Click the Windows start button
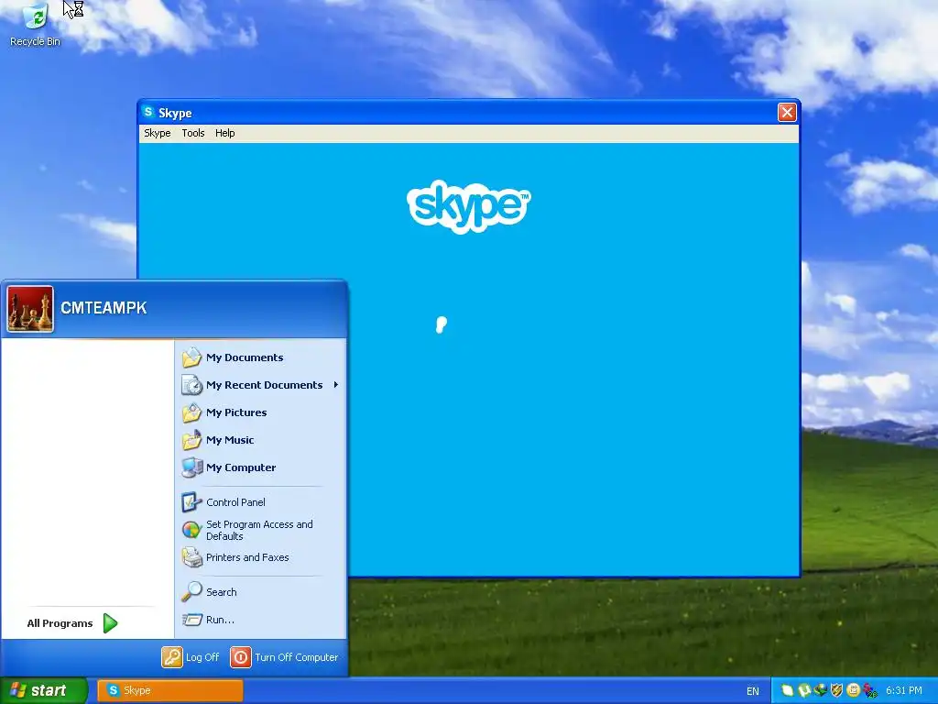 click(x=44, y=691)
